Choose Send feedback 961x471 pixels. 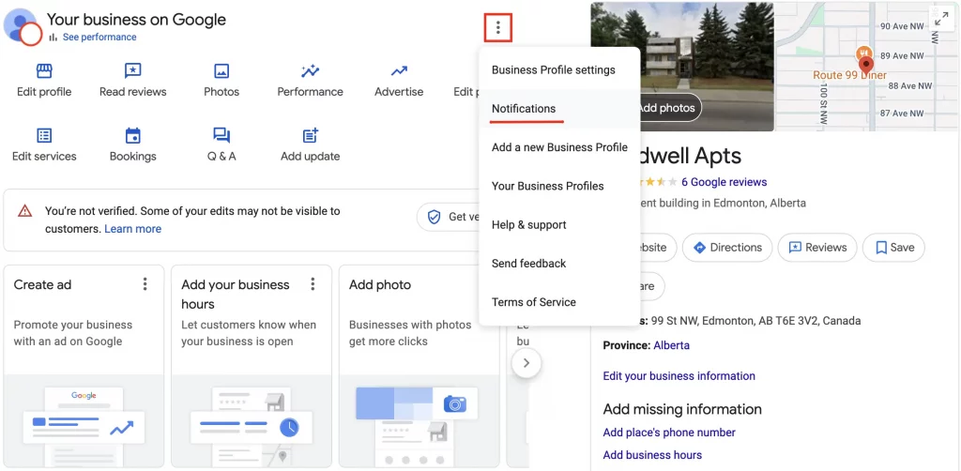click(x=559, y=264)
